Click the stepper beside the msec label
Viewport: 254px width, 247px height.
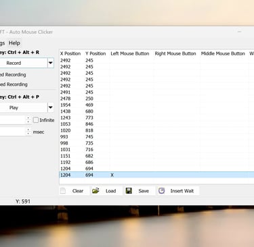pos(28,132)
